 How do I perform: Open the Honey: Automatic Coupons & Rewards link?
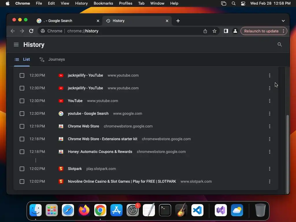click(100, 152)
